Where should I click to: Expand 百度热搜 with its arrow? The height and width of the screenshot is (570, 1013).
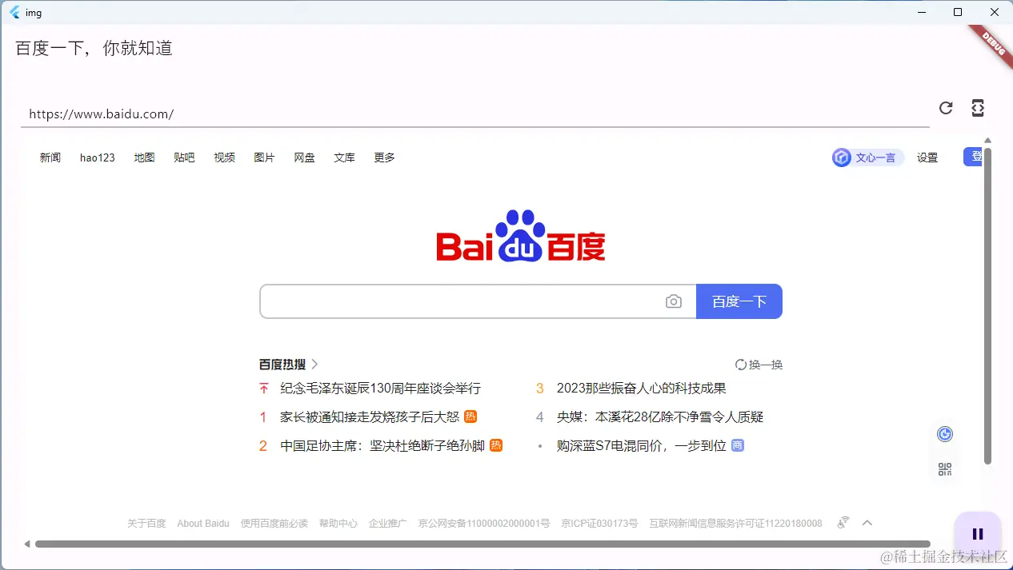tap(314, 365)
